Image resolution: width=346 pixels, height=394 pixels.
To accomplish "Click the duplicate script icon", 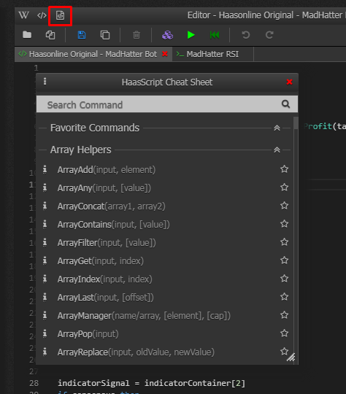I will (105, 35).
